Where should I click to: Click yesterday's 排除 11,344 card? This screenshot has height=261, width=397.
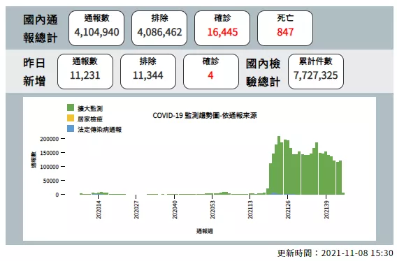pos(148,71)
